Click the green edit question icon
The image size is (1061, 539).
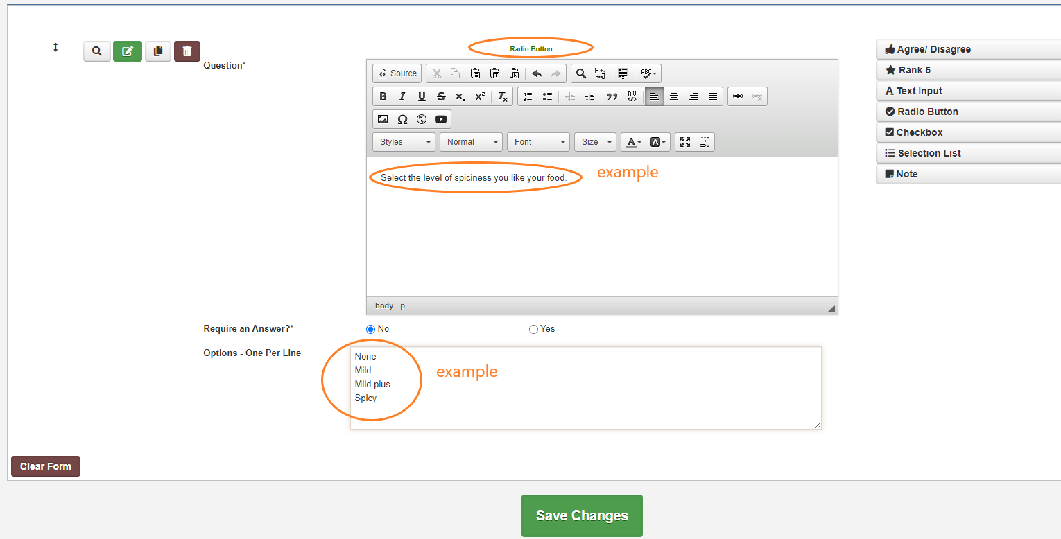[x=128, y=51]
